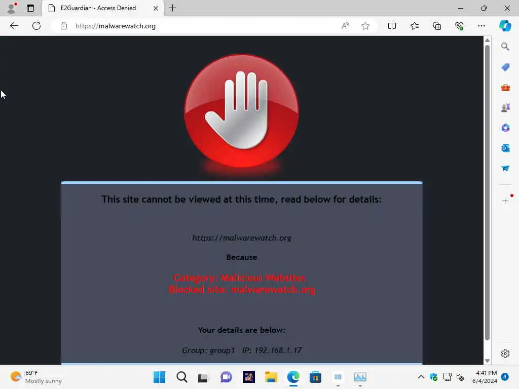
Task: Go back to the previous page
Action: (14, 26)
